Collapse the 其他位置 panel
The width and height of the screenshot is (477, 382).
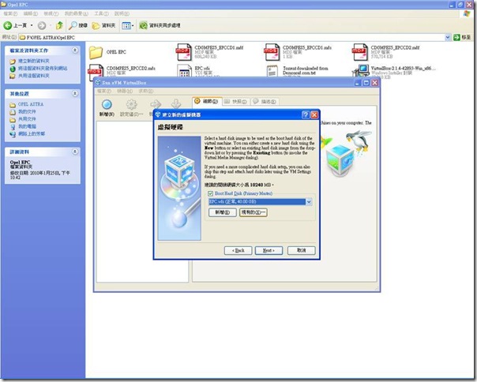pyautogui.click(x=75, y=93)
